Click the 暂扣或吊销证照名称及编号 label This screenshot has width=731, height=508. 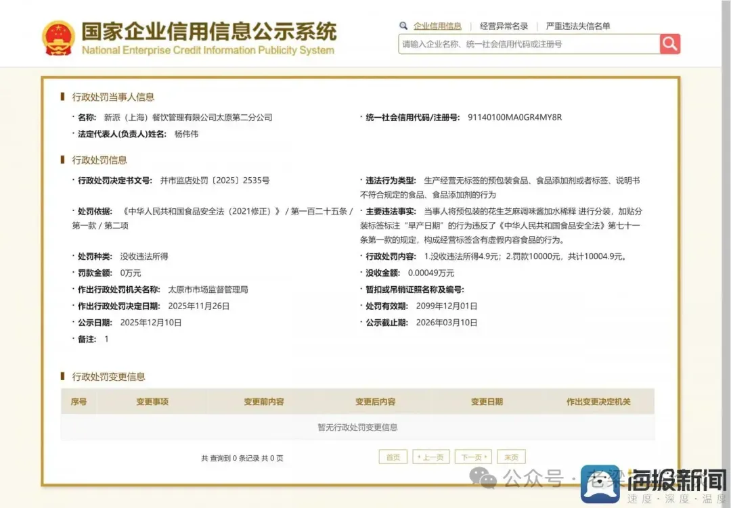[414, 290]
